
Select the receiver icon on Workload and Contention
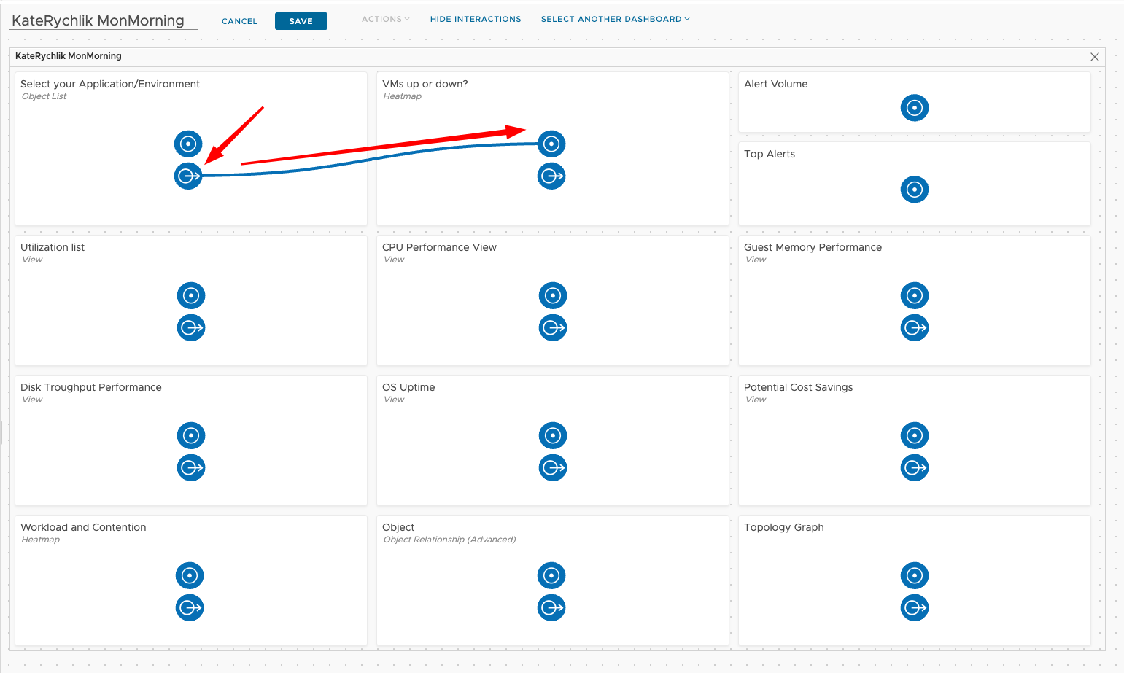click(190, 575)
